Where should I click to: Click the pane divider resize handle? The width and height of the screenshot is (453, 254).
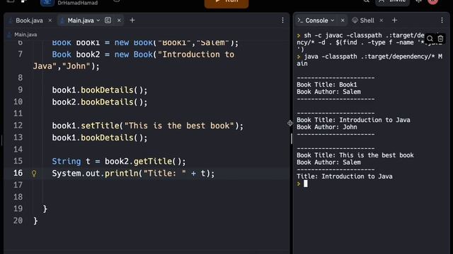(x=292, y=139)
